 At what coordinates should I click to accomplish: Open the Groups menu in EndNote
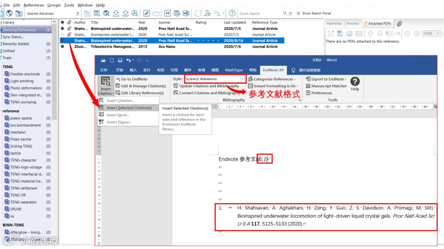click(54, 5)
